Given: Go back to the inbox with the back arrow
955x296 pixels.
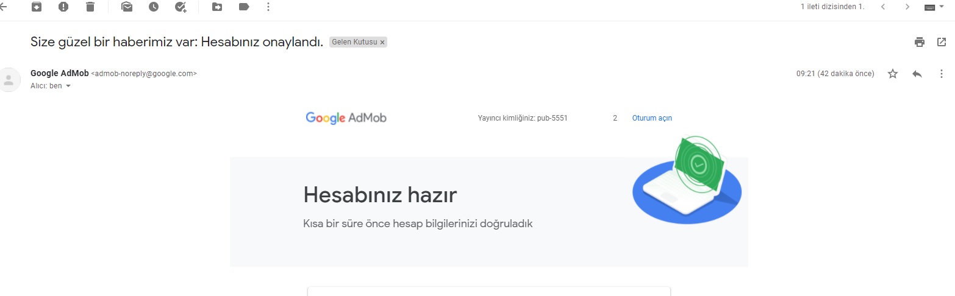Looking at the screenshot, I should point(2,7).
